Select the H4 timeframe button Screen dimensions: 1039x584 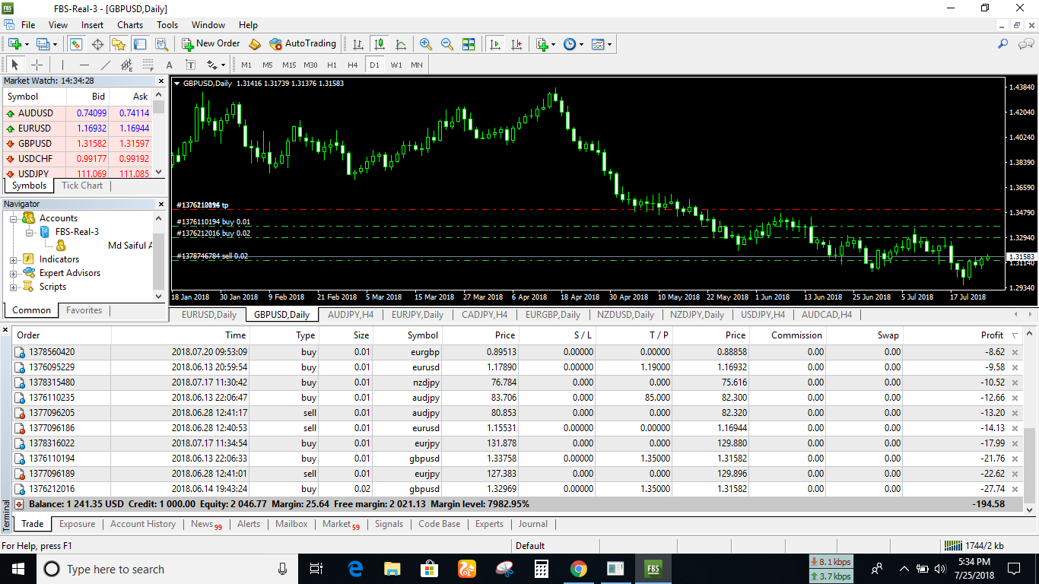[x=352, y=65]
